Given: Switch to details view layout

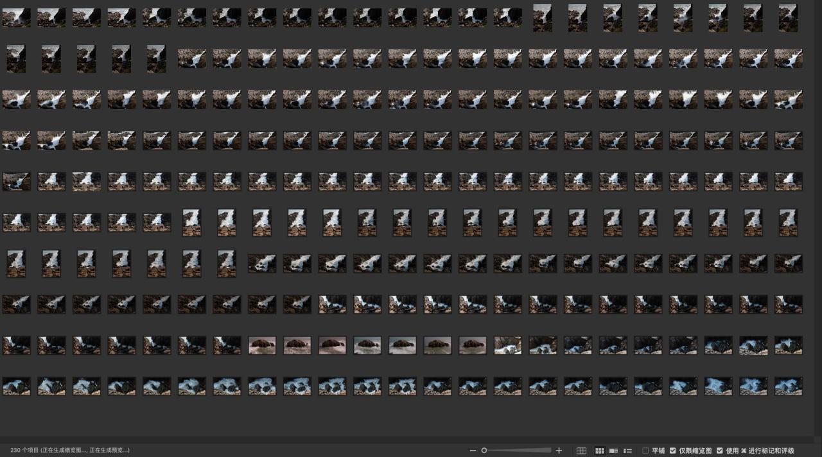Looking at the screenshot, I should 613,451.
